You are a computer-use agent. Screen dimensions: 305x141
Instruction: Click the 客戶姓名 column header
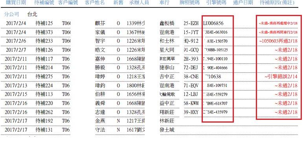coord(95,2)
